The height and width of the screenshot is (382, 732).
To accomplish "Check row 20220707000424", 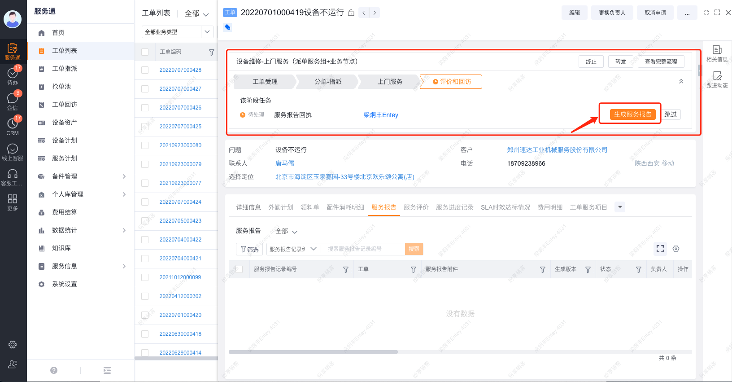I will (145, 202).
